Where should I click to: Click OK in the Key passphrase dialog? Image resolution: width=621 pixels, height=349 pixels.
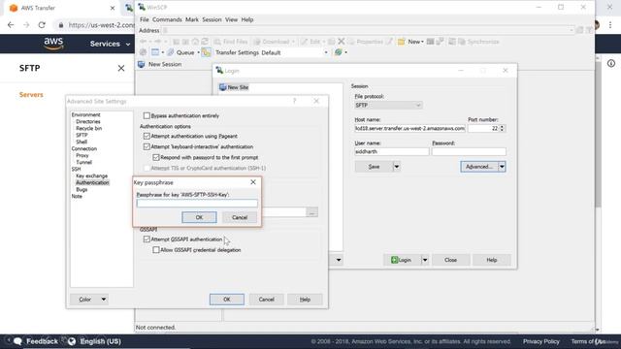tap(199, 217)
